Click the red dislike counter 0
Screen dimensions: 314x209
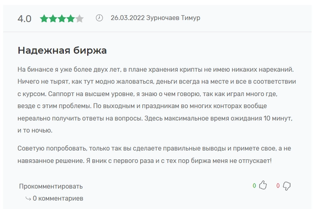click(278, 186)
